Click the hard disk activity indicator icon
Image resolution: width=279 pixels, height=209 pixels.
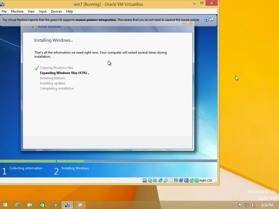(x=145, y=180)
